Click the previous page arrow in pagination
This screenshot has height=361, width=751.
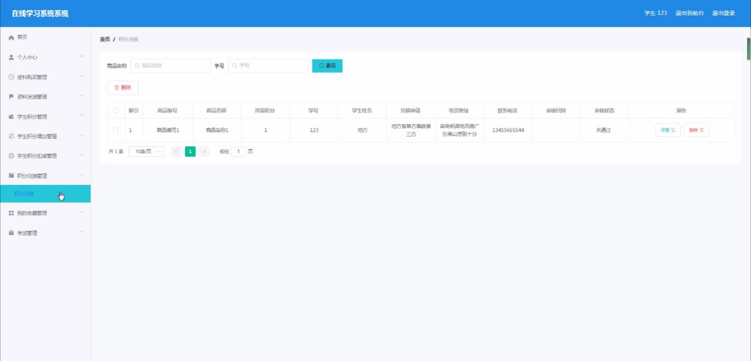[176, 151]
